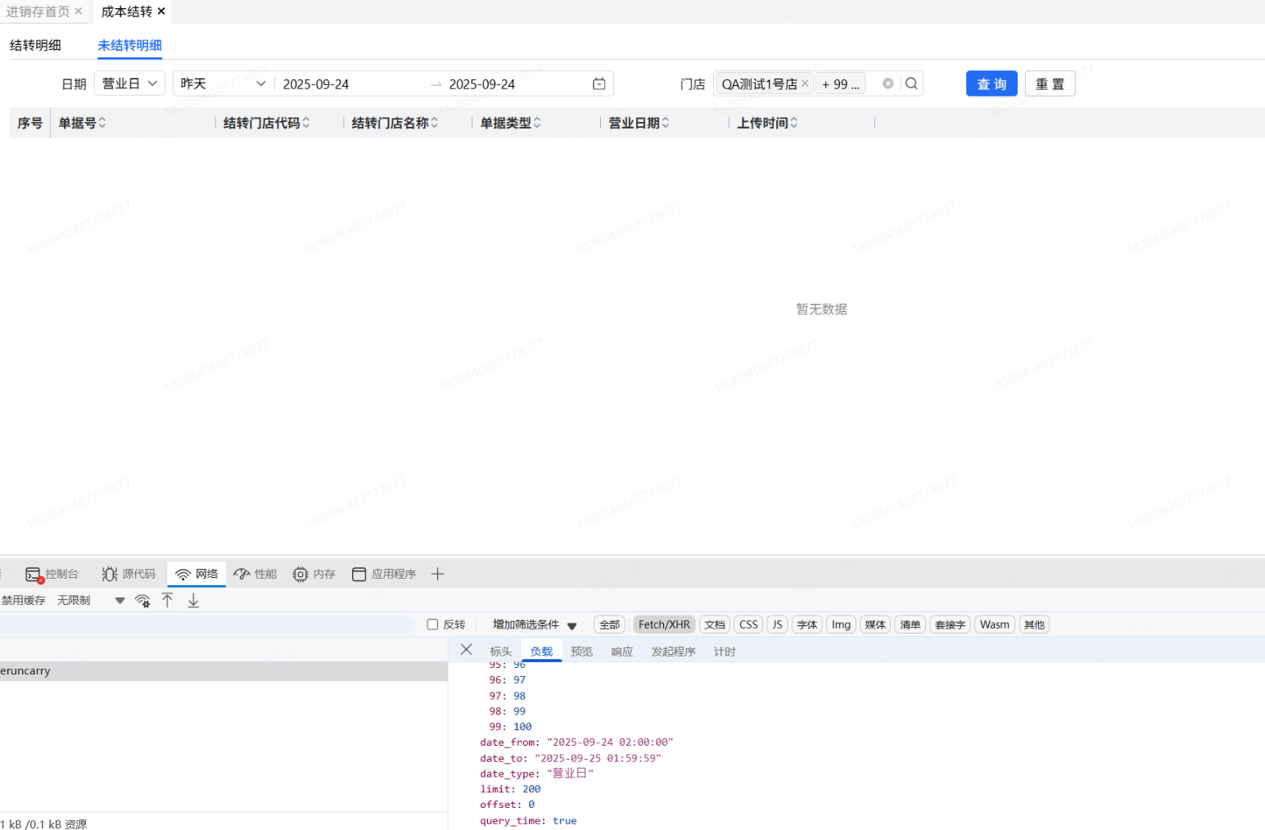Filter requests by Wasm
This screenshot has width=1265, height=830.
[995, 625]
